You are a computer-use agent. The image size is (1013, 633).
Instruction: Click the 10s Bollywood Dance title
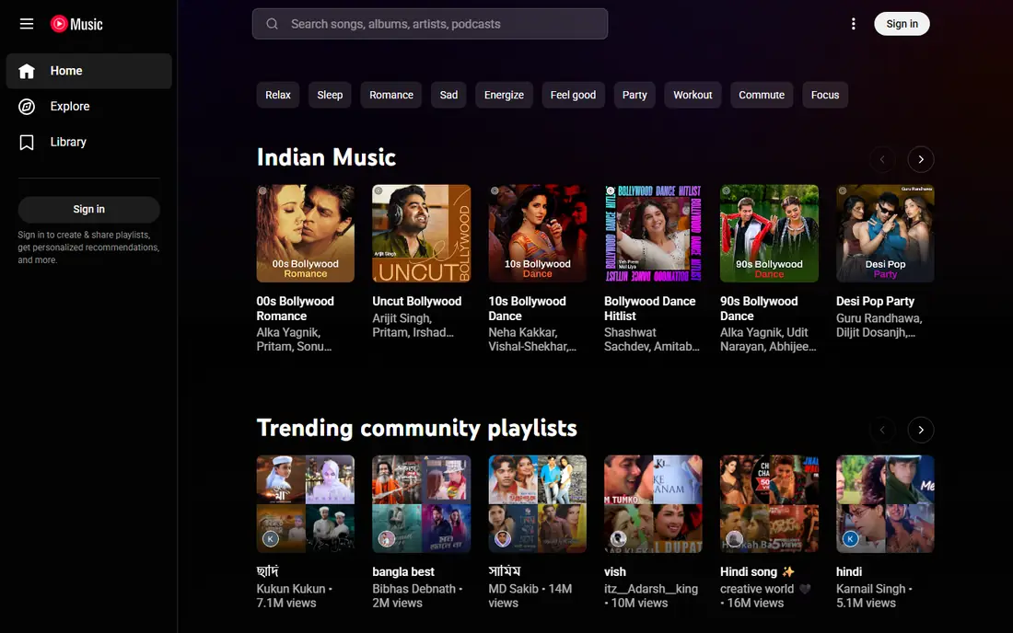(527, 308)
